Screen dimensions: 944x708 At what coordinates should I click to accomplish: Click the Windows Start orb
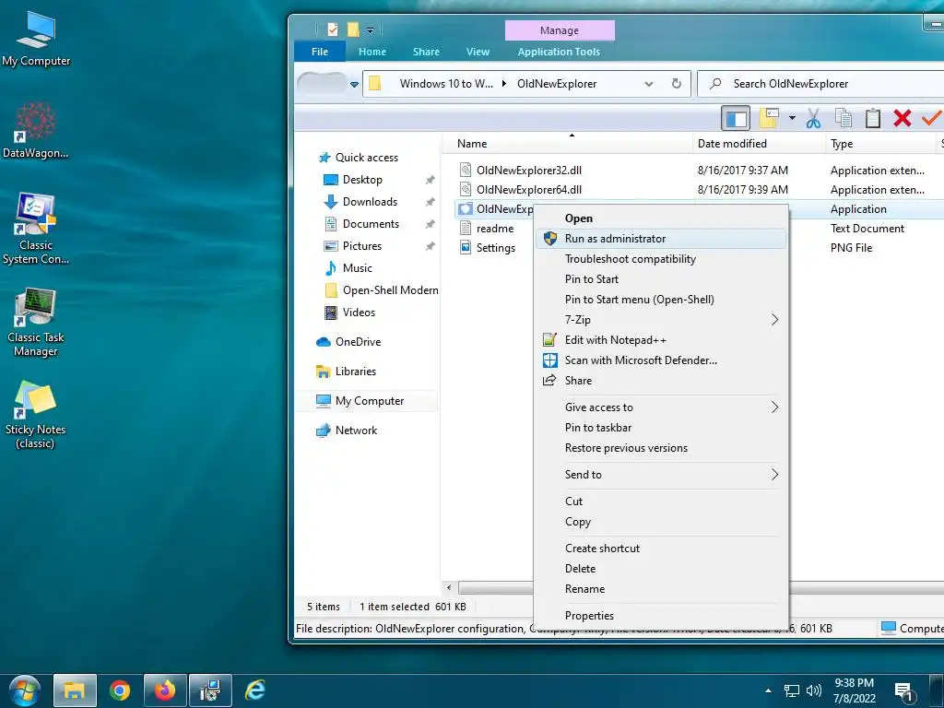tap(24, 690)
